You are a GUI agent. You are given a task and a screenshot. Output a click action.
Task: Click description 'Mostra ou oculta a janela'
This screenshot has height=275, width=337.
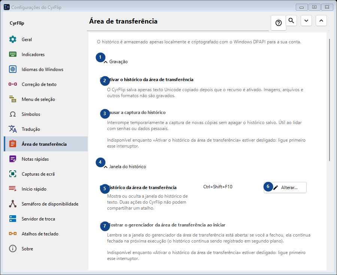pos(148,202)
